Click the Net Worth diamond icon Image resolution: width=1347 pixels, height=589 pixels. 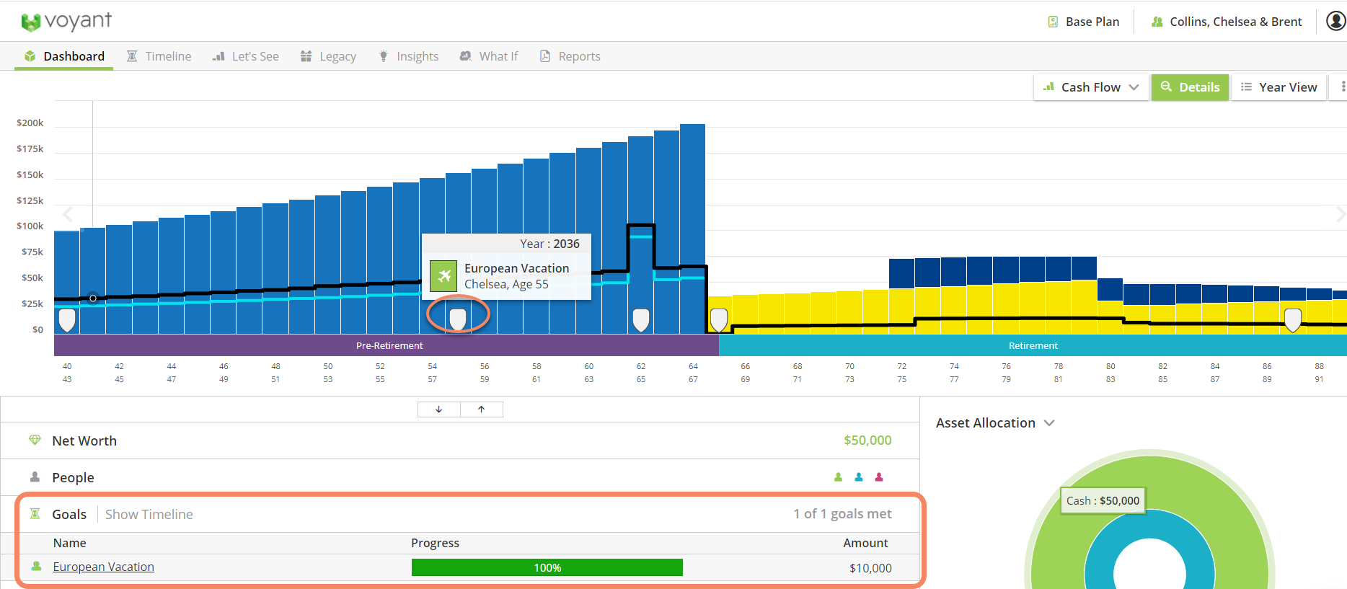coord(35,440)
